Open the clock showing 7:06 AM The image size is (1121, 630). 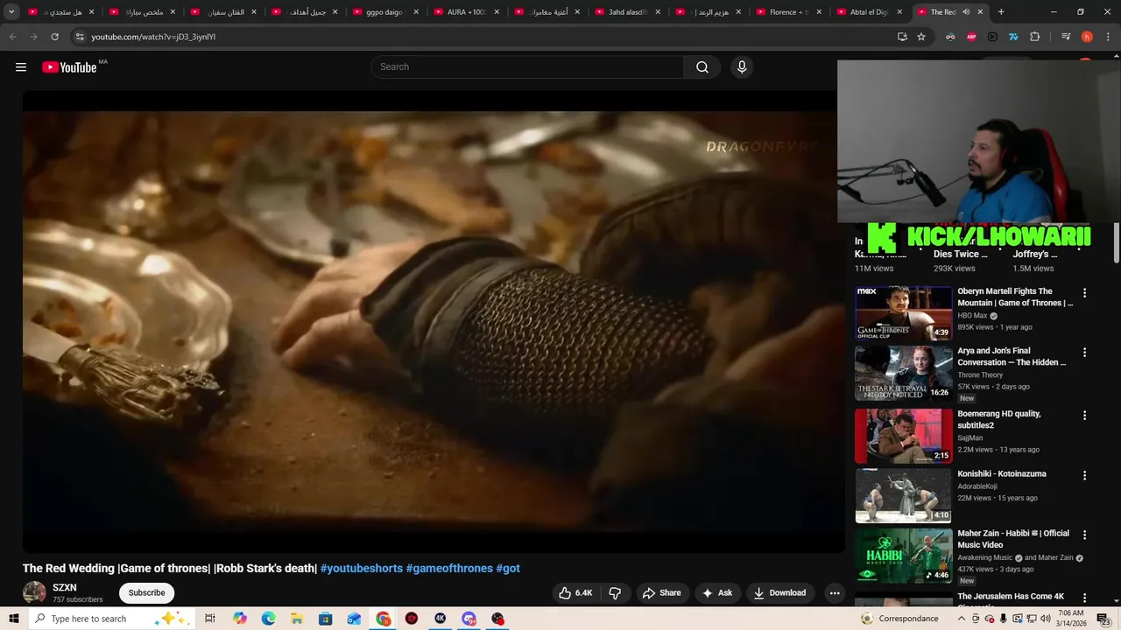(1070, 619)
